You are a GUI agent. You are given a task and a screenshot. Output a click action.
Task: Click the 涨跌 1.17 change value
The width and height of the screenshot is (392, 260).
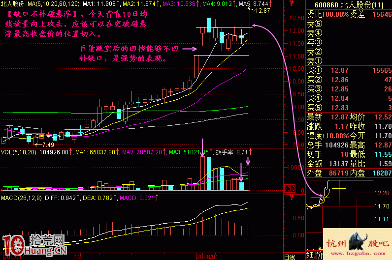click(x=327, y=126)
